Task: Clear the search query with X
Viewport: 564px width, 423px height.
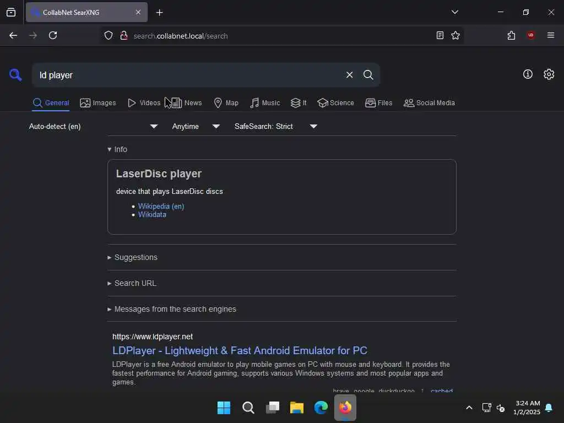Action: [x=349, y=75]
